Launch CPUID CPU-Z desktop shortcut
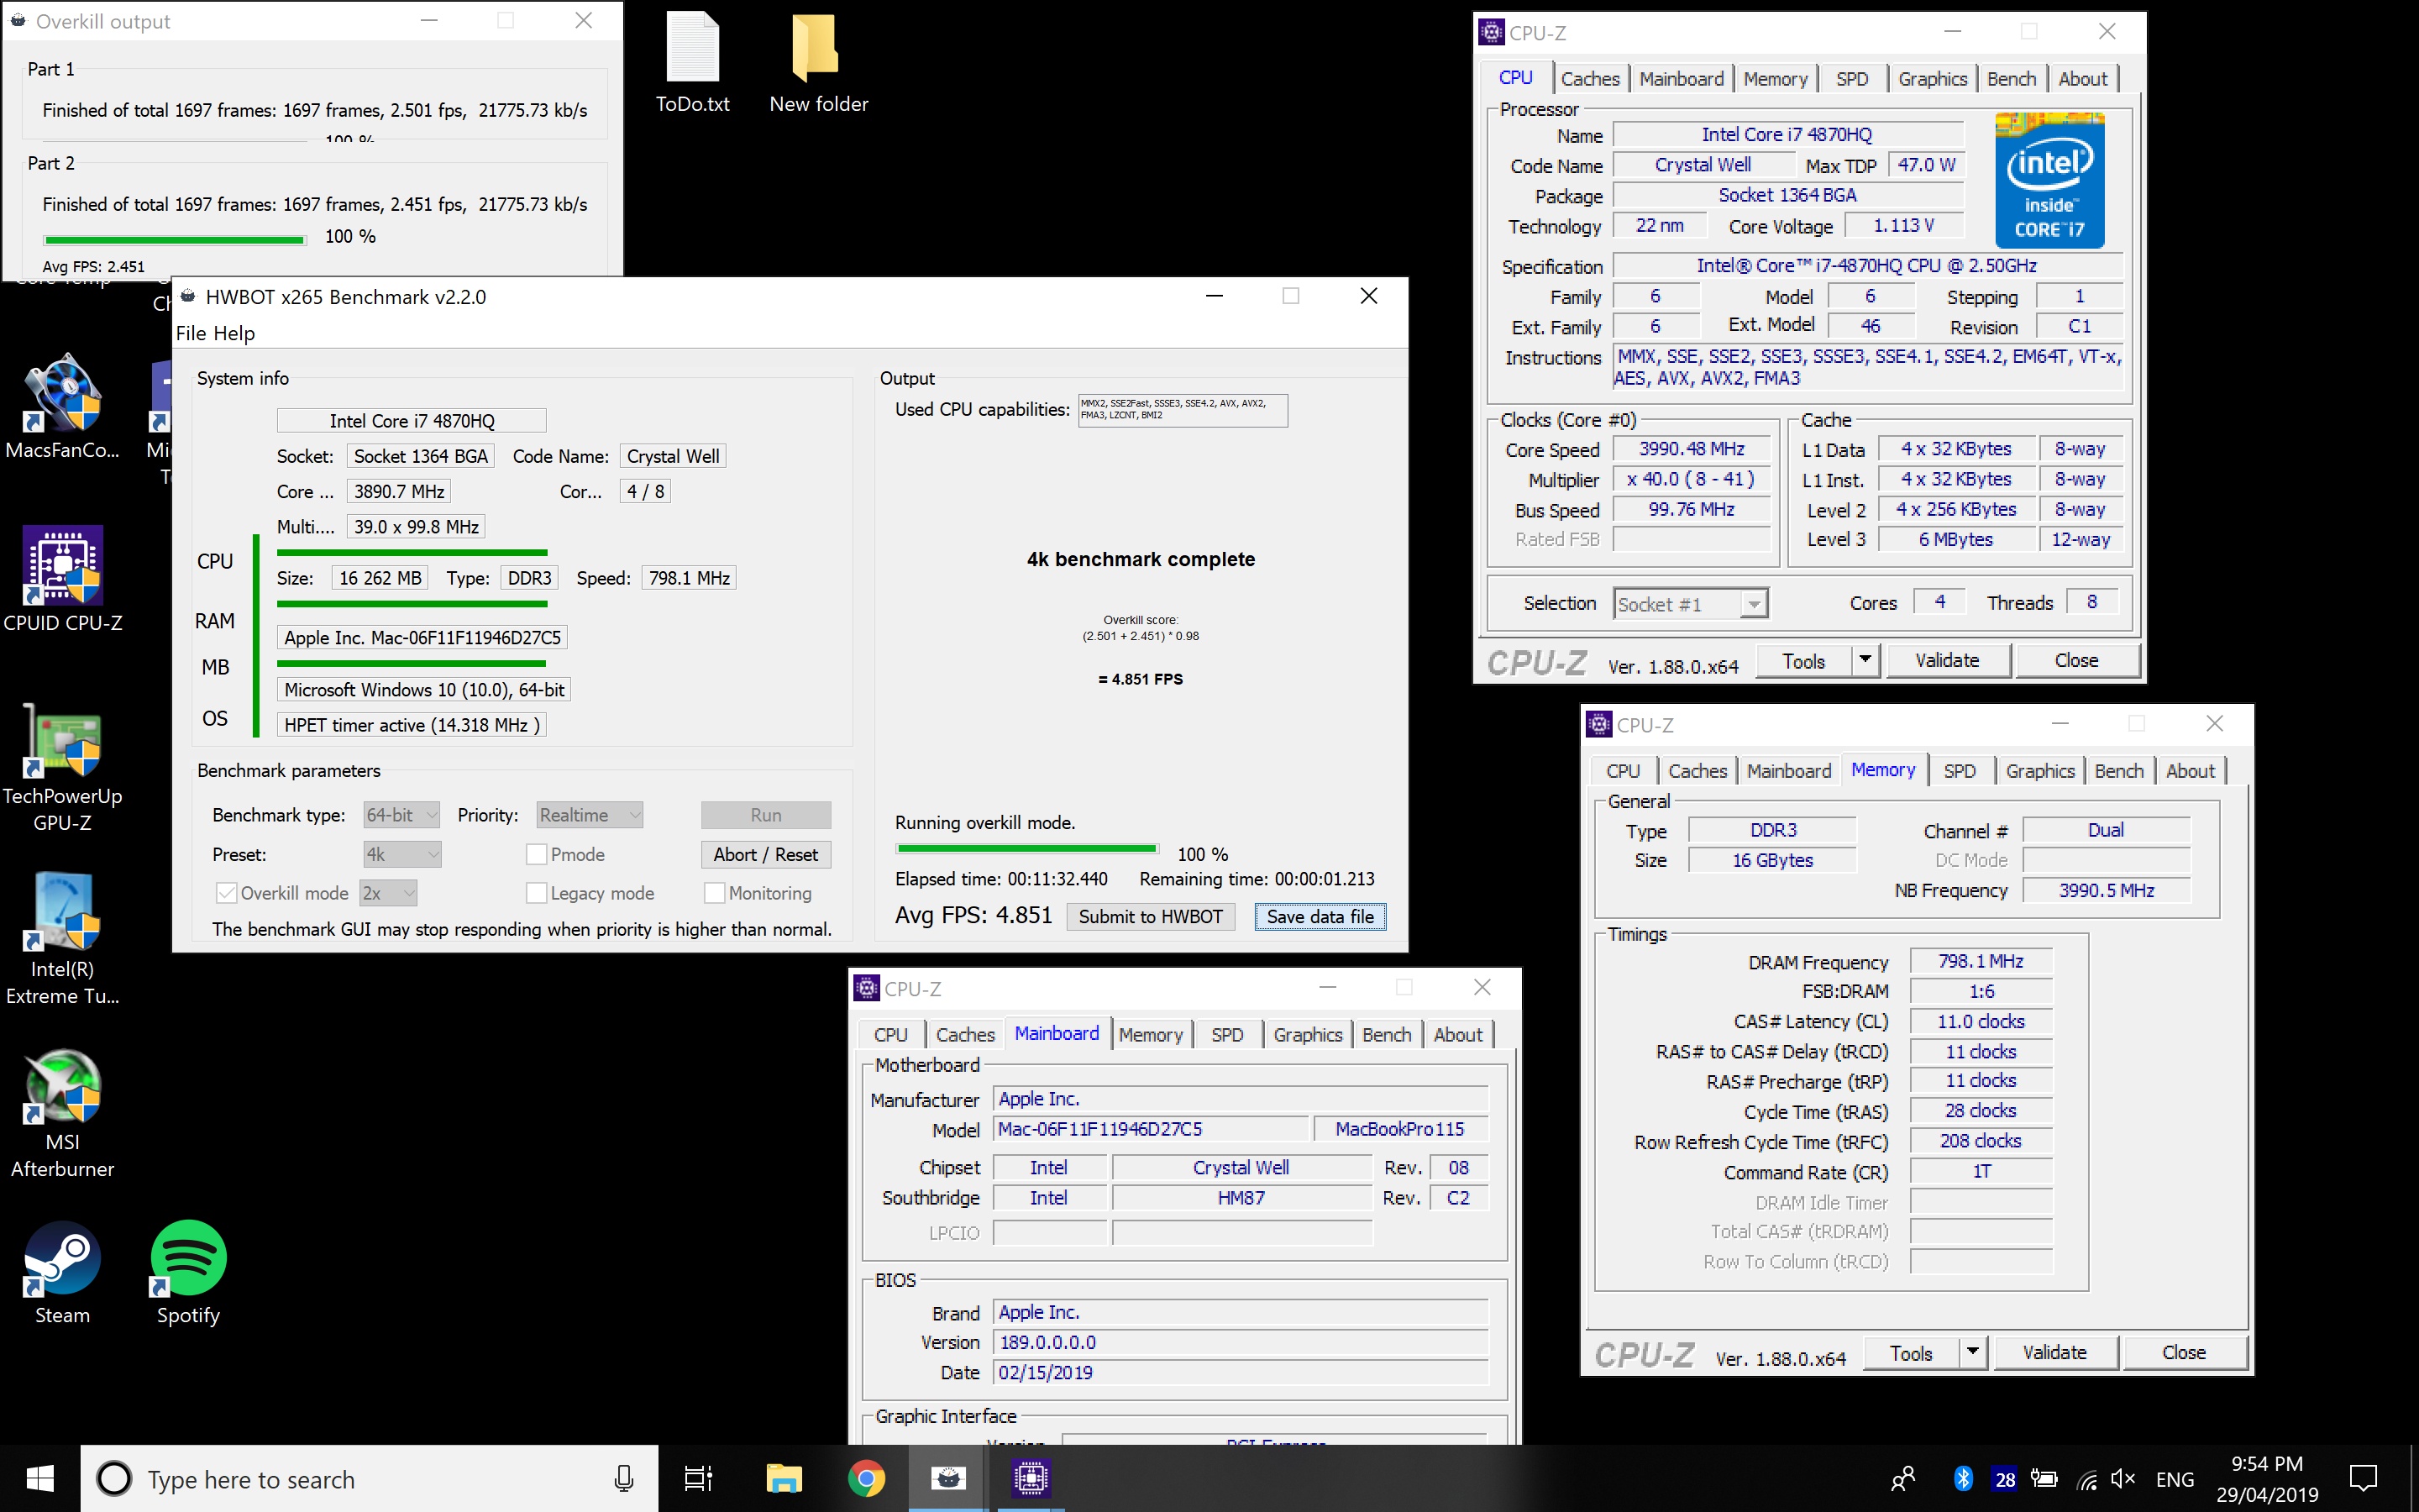The image size is (2419, 1512). [63, 578]
